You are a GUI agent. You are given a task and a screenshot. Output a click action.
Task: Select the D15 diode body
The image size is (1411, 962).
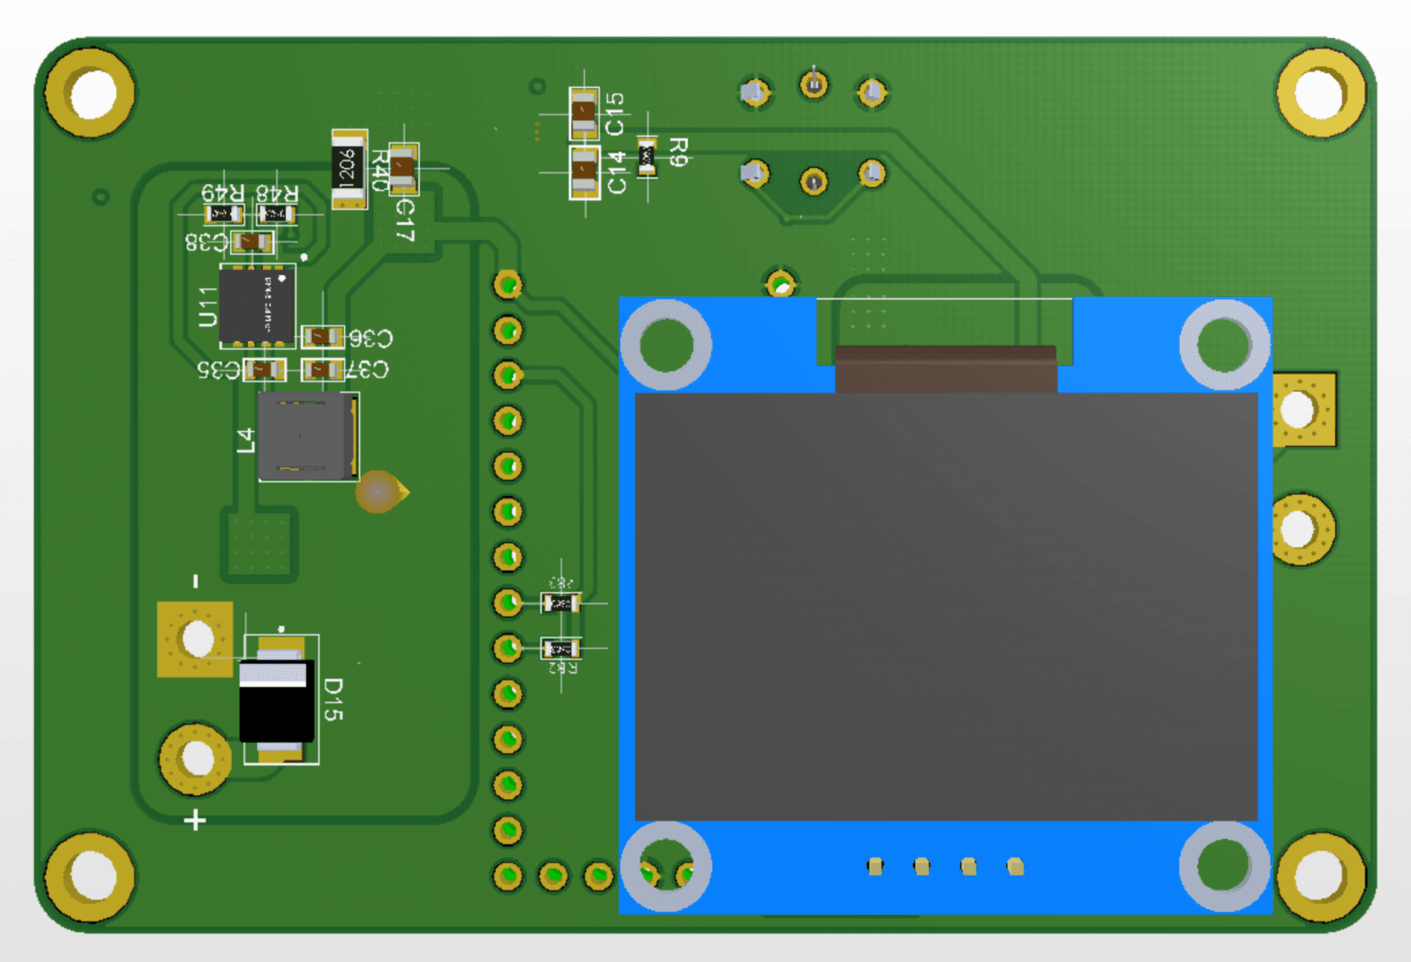coord(277,700)
